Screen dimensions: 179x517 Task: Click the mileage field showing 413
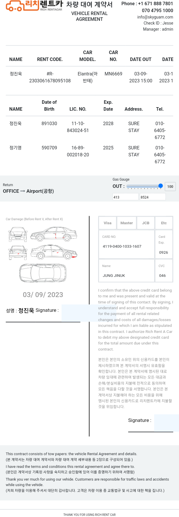tap(126, 197)
